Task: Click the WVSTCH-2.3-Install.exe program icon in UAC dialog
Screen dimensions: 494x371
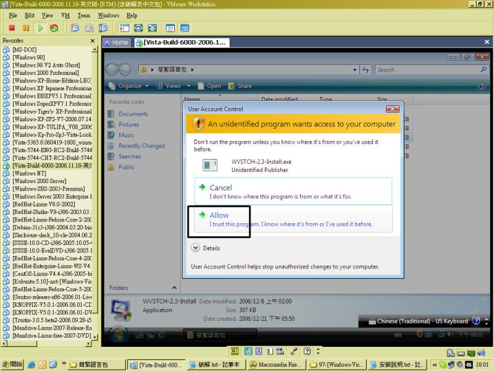Action: click(x=210, y=165)
